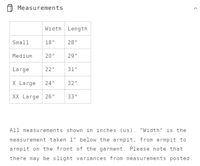The height and width of the screenshot is (166, 200).
Task: Click the 22" width cell for Large
Action: (53, 69)
